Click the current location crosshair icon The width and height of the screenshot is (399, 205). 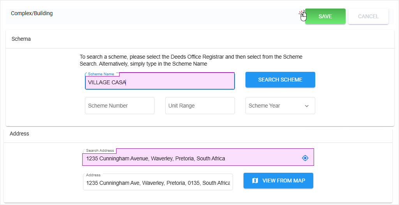coord(305,158)
